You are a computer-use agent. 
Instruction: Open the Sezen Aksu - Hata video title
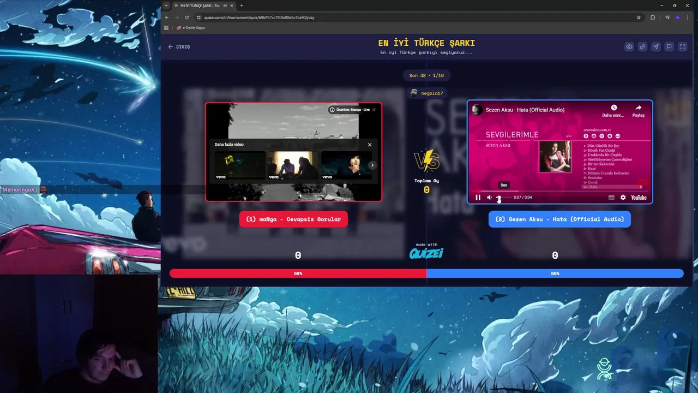525,110
